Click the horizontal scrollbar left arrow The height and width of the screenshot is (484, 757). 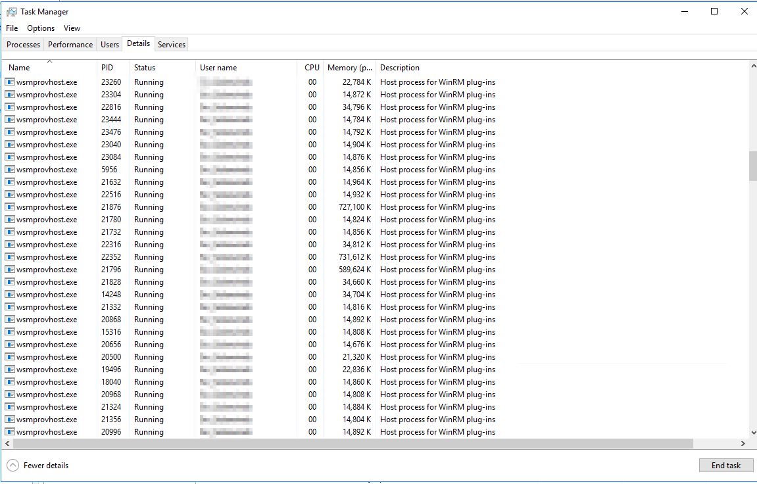pyautogui.click(x=7, y=443)
